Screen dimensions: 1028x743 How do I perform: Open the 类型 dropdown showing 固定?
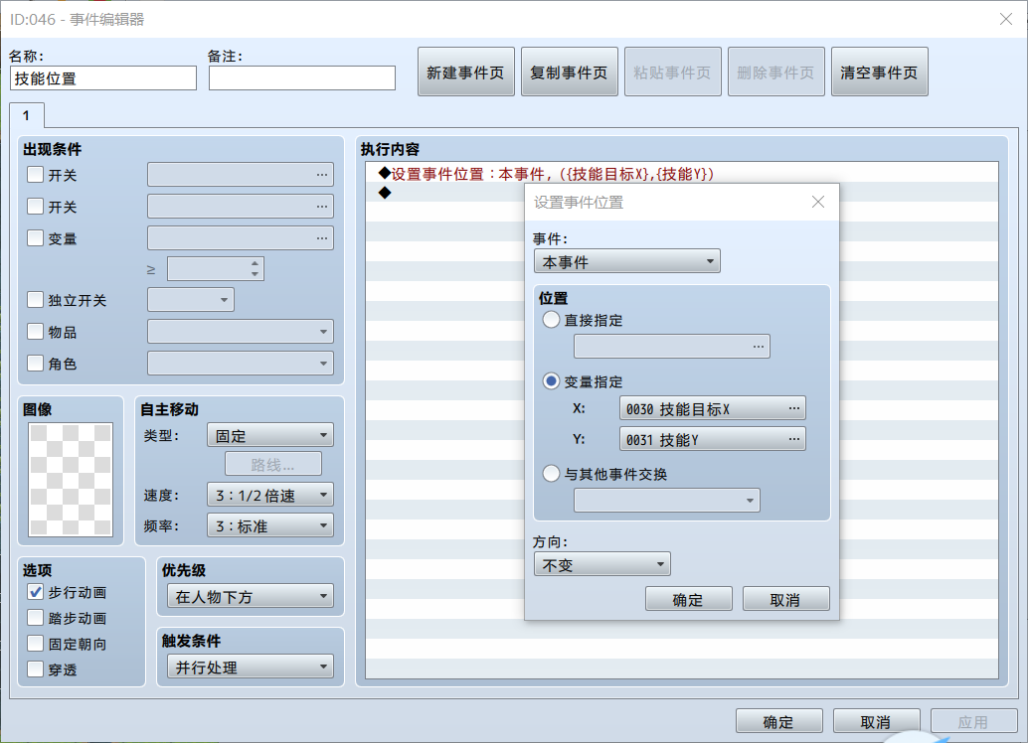click(x=270, y=435)
